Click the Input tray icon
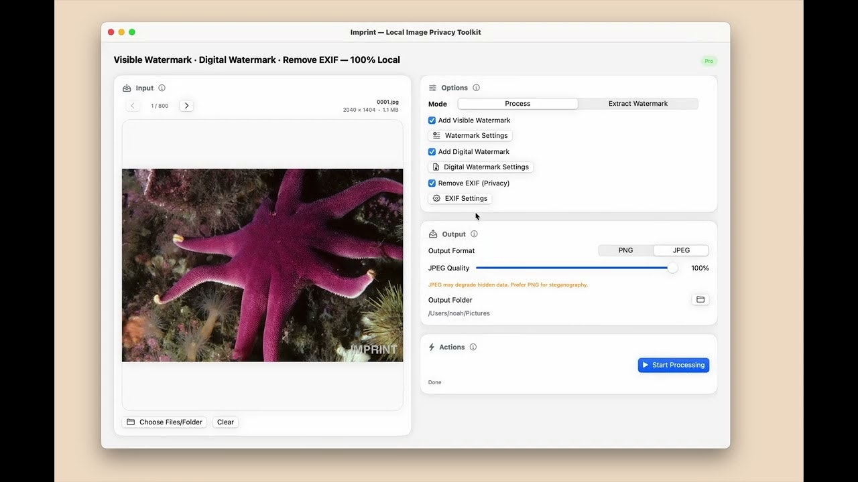 pos(127,88)
